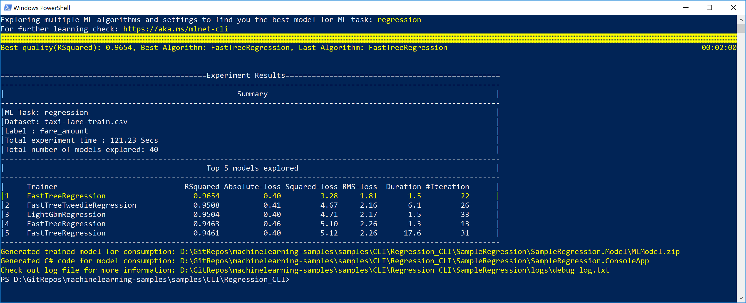Click iteration number 31

pos(465,233)
